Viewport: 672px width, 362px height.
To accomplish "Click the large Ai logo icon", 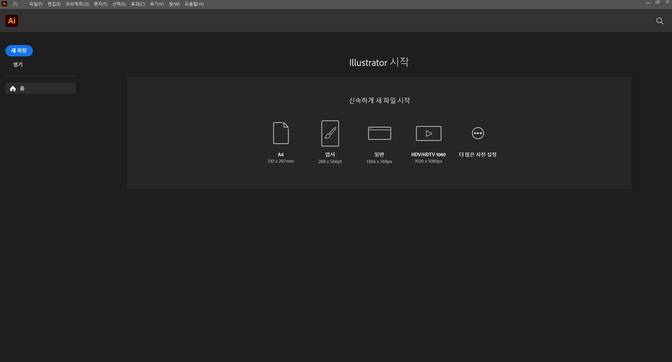I will (x=12, y=21).
